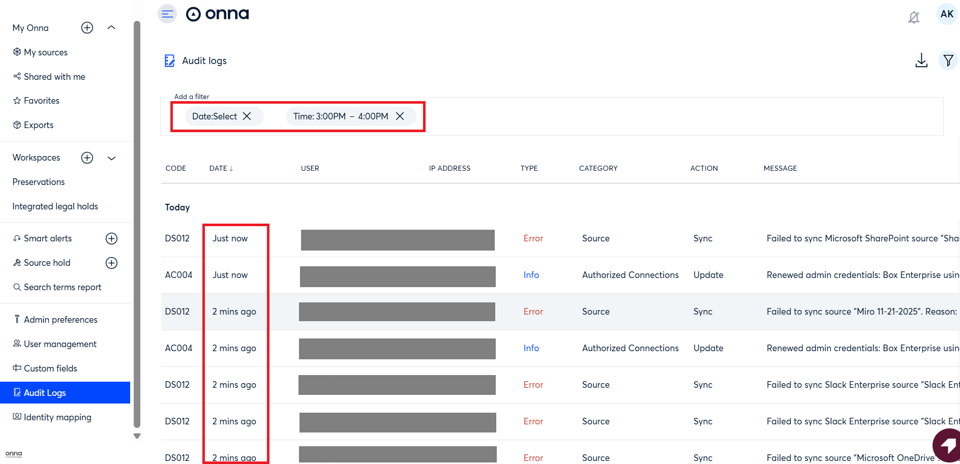Open the purple help chat launcher

coord(947,446)
